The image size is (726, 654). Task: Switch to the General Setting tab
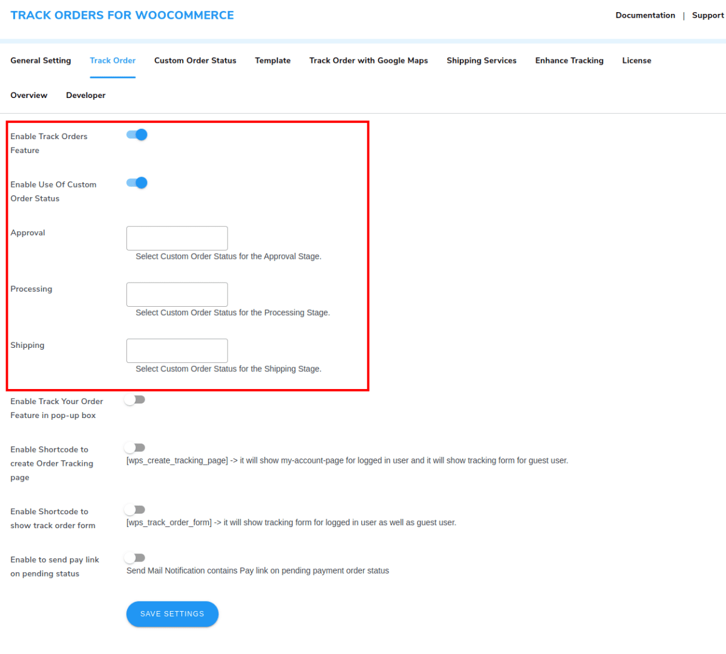tap(41, 60)
